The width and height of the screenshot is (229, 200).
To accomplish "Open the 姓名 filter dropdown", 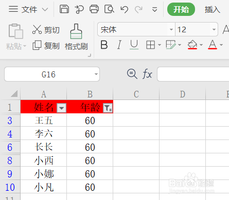I will tap(62, 108).
